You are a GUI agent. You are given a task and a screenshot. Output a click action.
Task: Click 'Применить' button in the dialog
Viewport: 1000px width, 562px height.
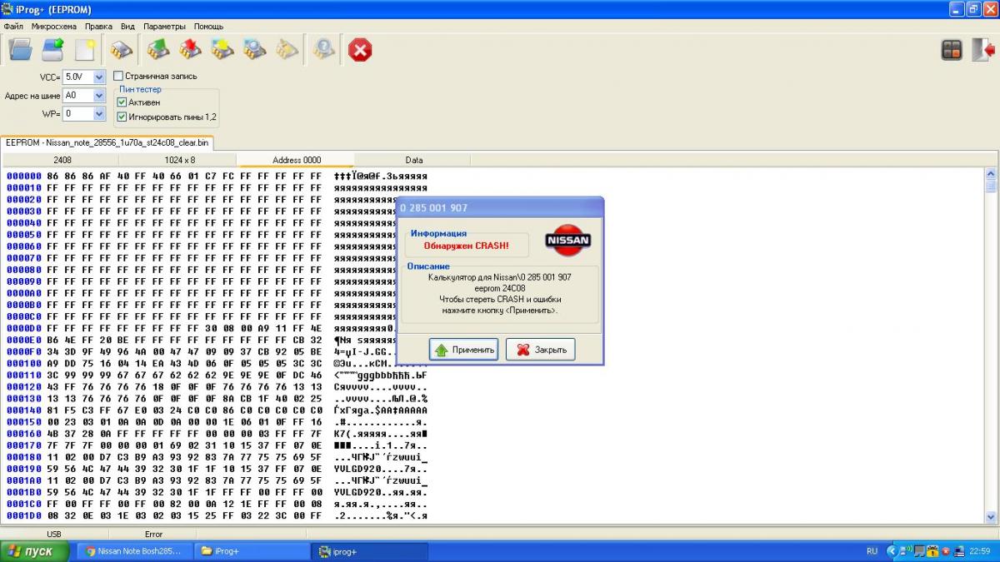[464, 350]
